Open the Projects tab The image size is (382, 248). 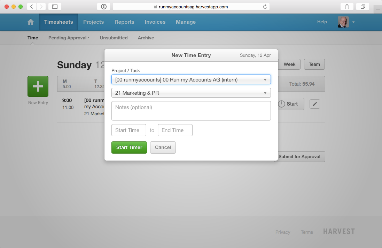click(94, 22)
